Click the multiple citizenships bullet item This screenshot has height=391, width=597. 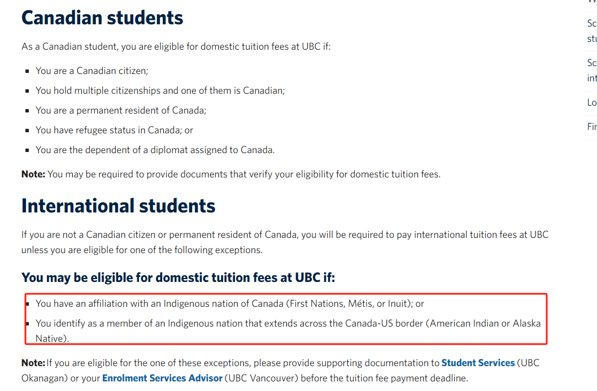point(160,90)
